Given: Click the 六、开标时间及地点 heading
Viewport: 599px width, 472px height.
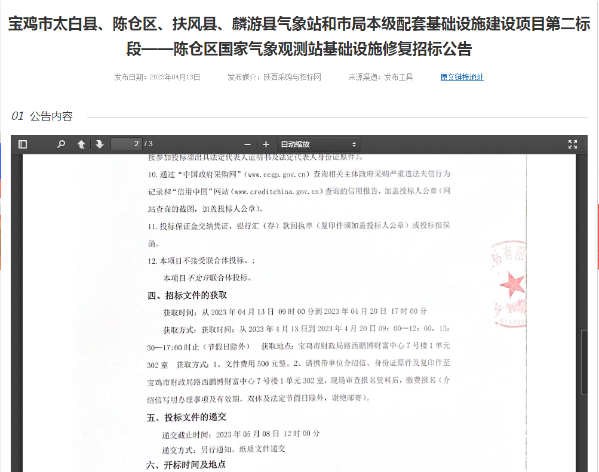Looking at the screenshot, I should click(x=186, y=465).
